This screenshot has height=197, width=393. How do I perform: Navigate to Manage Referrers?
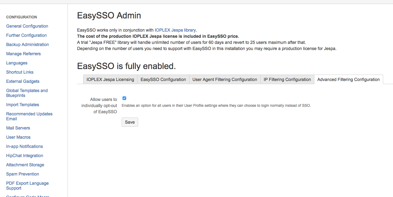tap(23, 54)
